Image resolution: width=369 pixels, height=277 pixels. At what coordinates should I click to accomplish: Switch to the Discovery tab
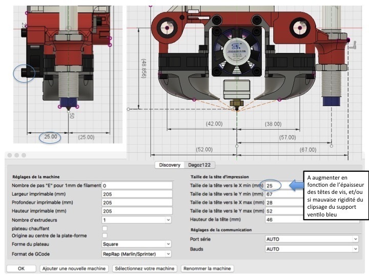pyautogui.click(x=170, y=165)
